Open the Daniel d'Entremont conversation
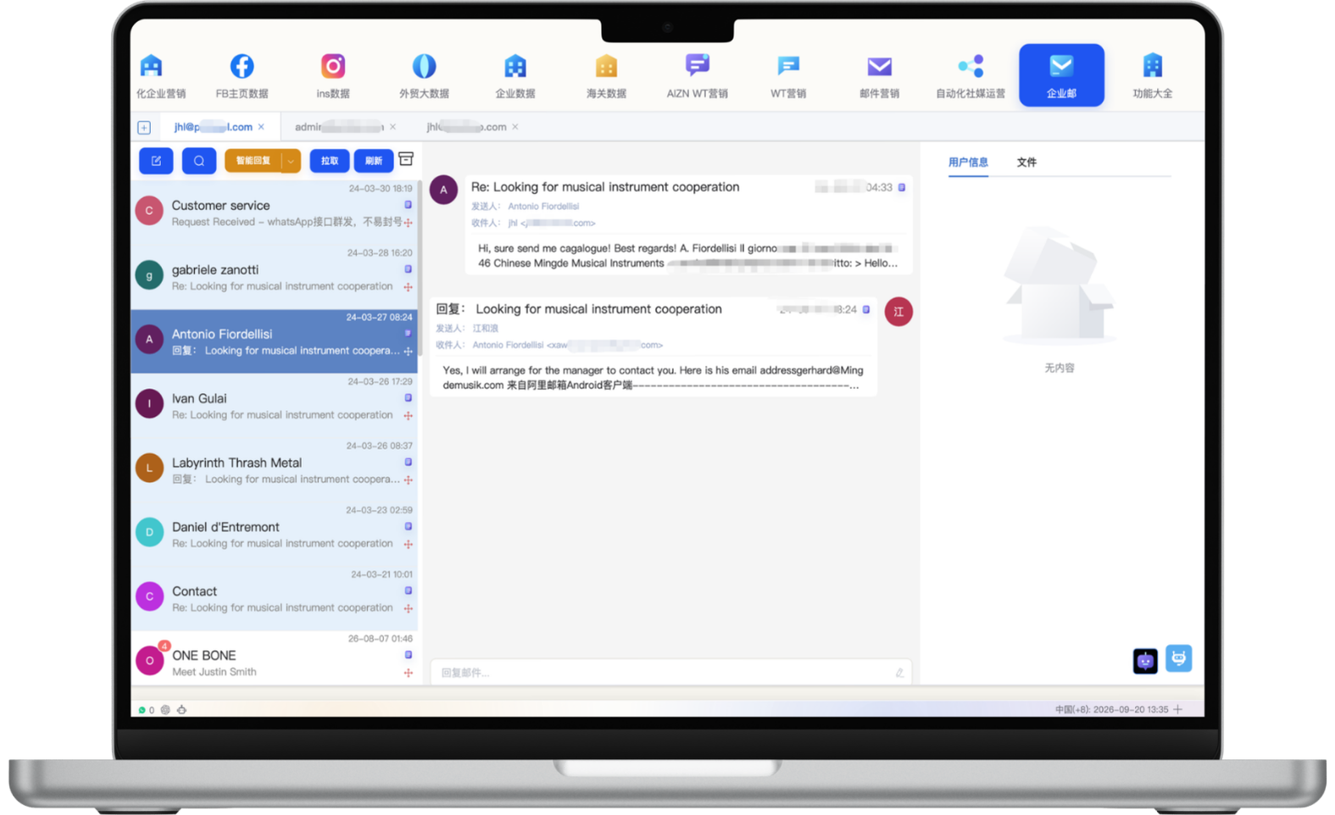The width and height of the screenshot is (1335, 815). (x=275, y=534)
